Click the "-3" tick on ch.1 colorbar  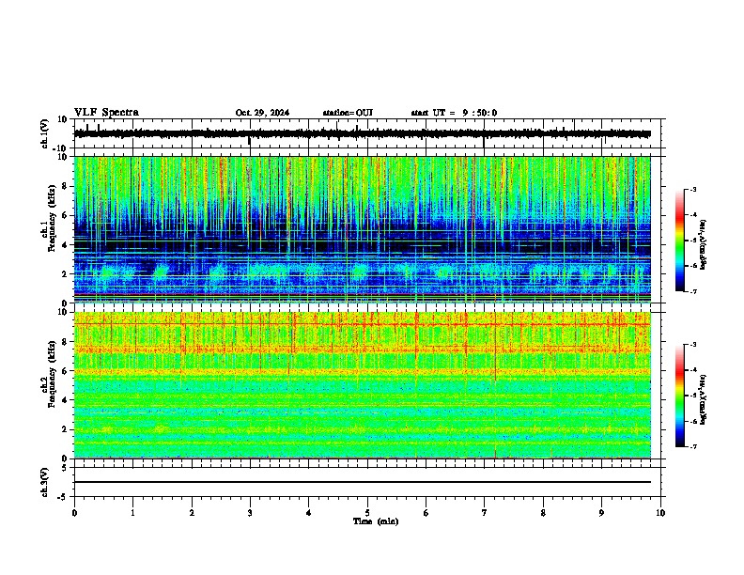point(692,189)
